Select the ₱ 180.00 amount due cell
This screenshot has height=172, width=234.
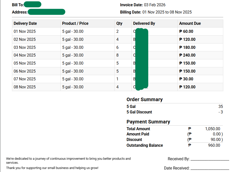coord(187,48)
